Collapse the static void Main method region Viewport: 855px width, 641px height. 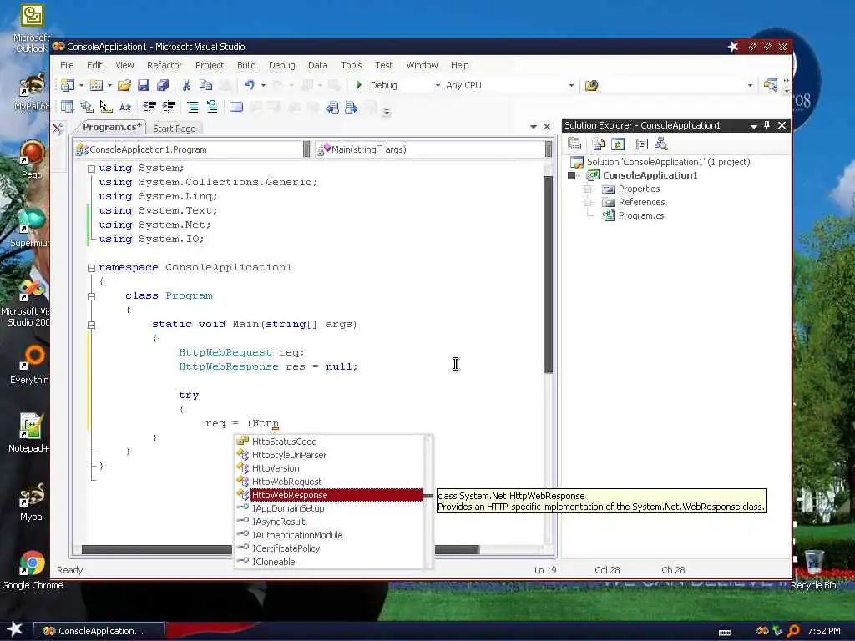point(92,325)
